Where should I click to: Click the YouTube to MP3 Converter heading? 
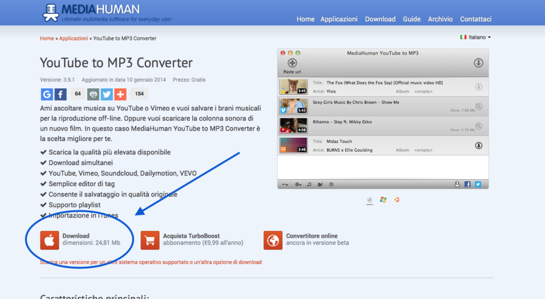point(116,63)
